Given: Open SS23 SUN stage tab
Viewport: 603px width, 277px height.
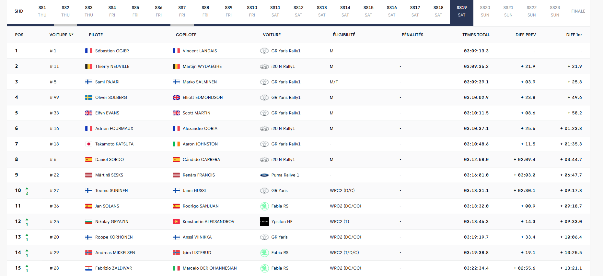Looking at the screenshot, I should tap(555, 11).
